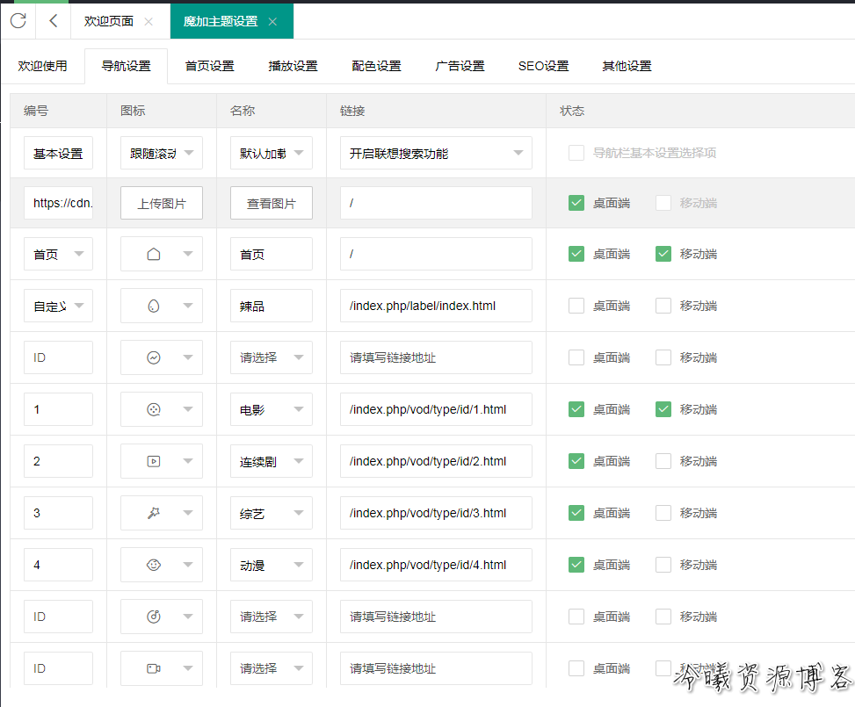Check 桌面端 in the 辣品 row
855x707 pixels.
pos(576,306)
